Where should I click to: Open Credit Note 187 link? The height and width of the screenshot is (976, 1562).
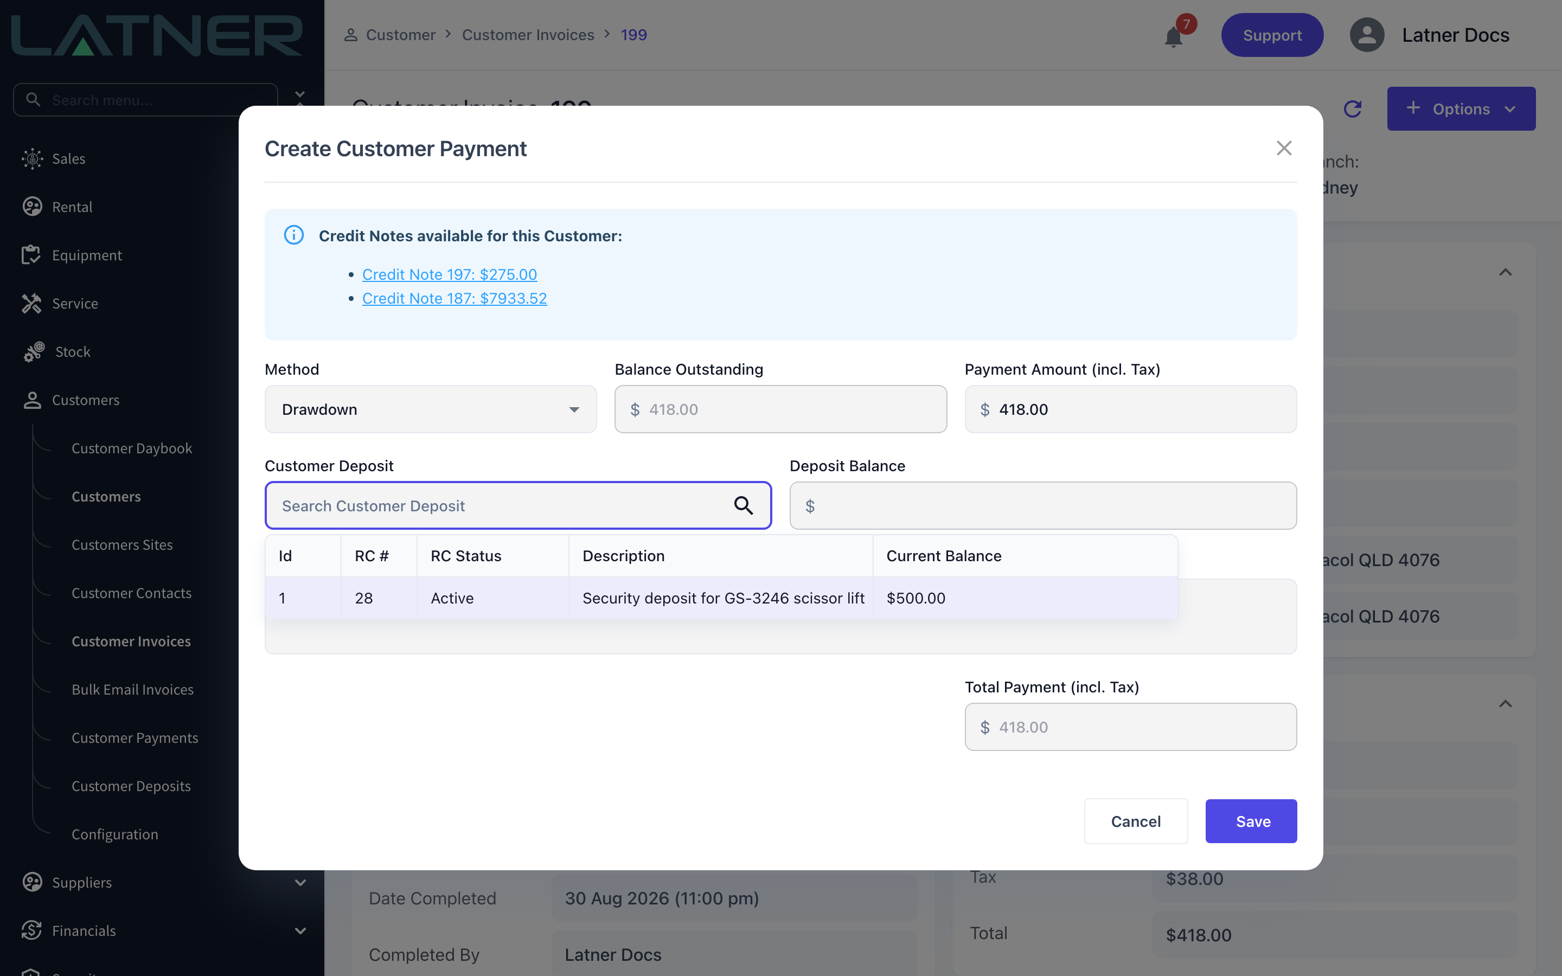point(454,298)
